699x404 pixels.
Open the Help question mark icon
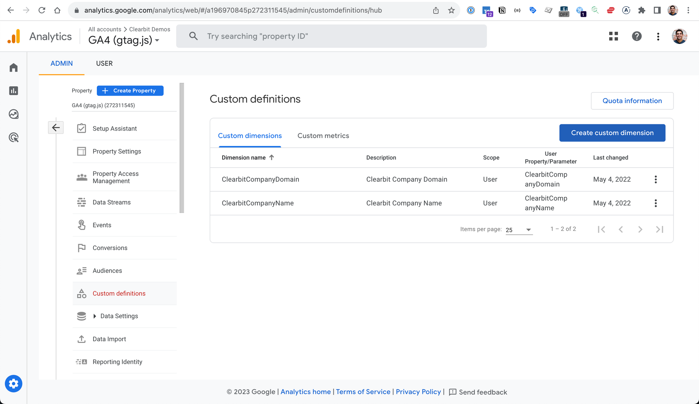637,36
